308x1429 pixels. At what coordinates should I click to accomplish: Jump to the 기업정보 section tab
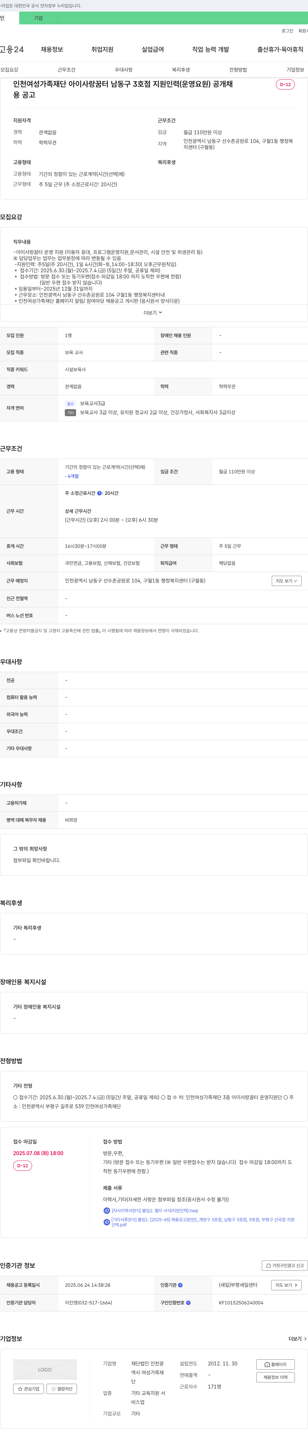pyautogui.click(x=295, y=70)
